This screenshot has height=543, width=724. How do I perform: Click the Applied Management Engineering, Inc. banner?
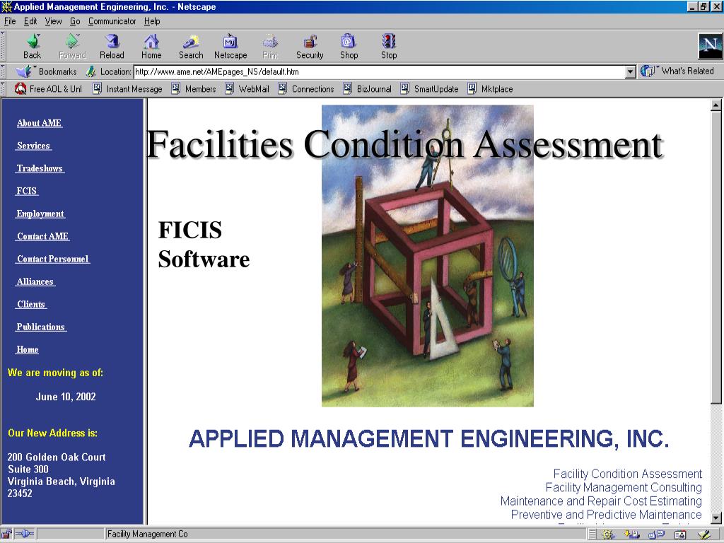tap(429, 438)
